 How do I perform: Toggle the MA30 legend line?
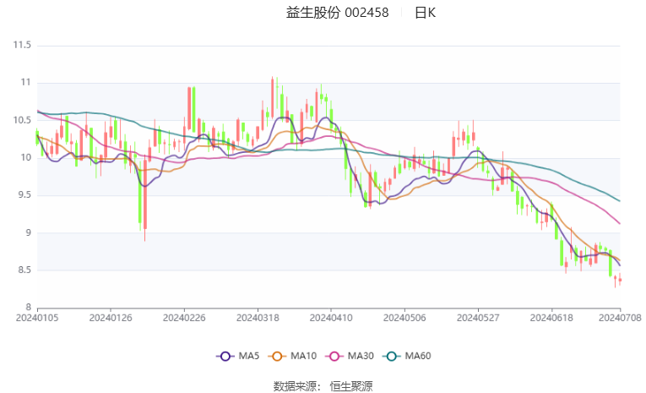coord(350,356)
